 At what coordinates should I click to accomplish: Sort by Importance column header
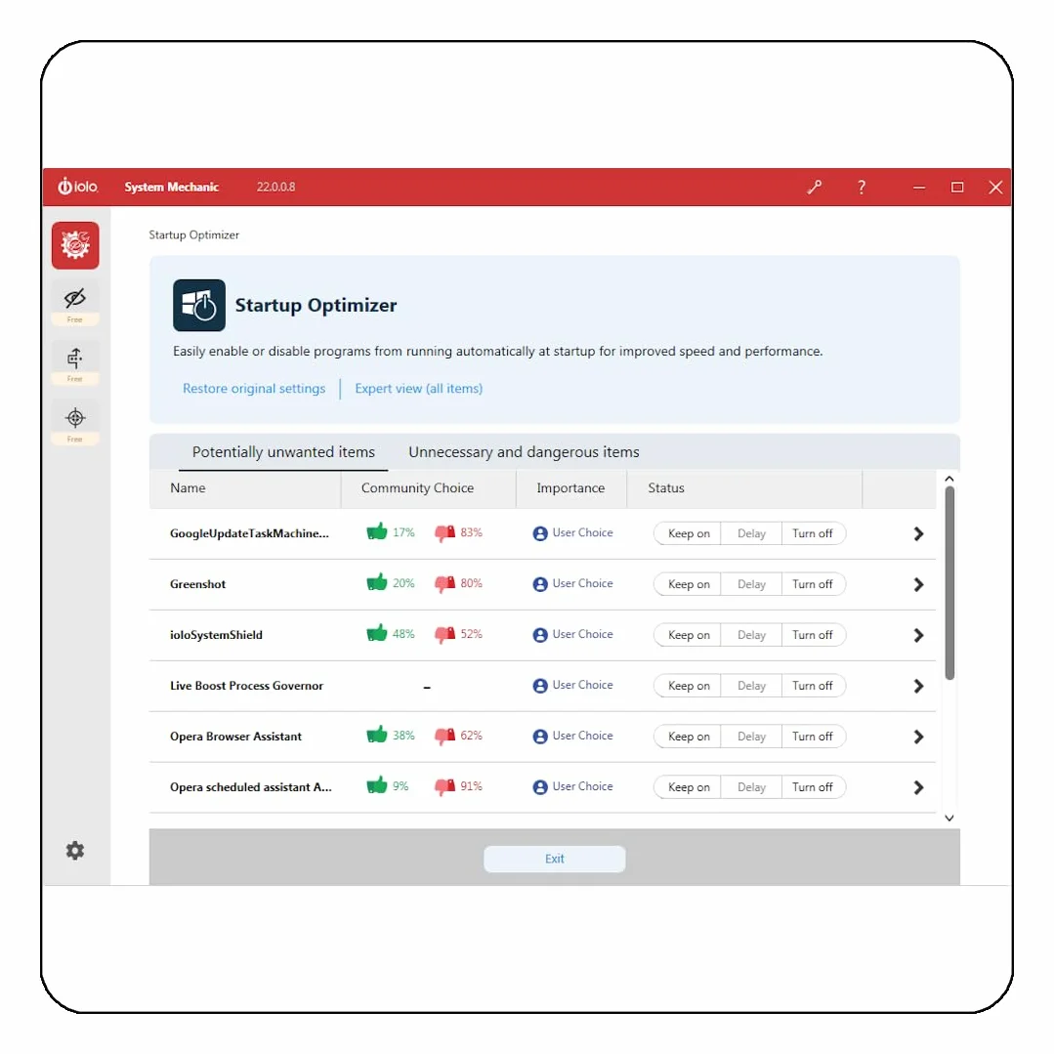570,488
